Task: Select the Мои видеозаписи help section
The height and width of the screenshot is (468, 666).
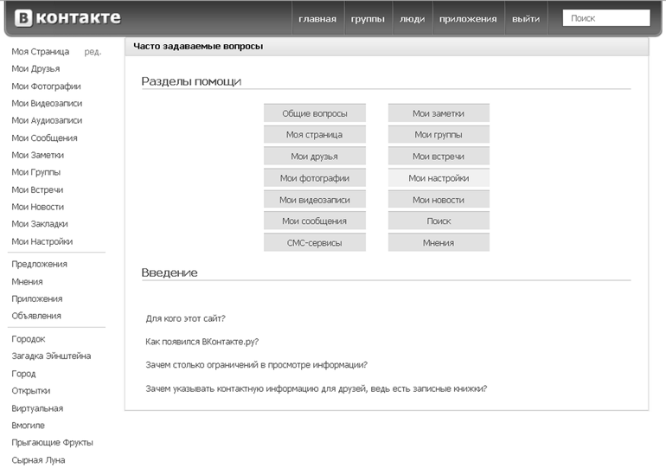Action: [315, 200]
